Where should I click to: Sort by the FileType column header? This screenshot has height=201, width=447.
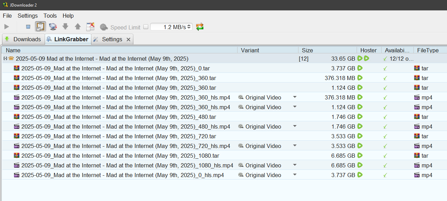(430, 50)
